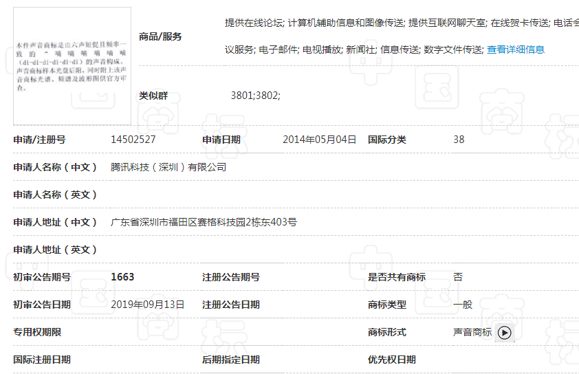Select applicant name 腾讯科技（深圳）有限公司

click(168, 167)
